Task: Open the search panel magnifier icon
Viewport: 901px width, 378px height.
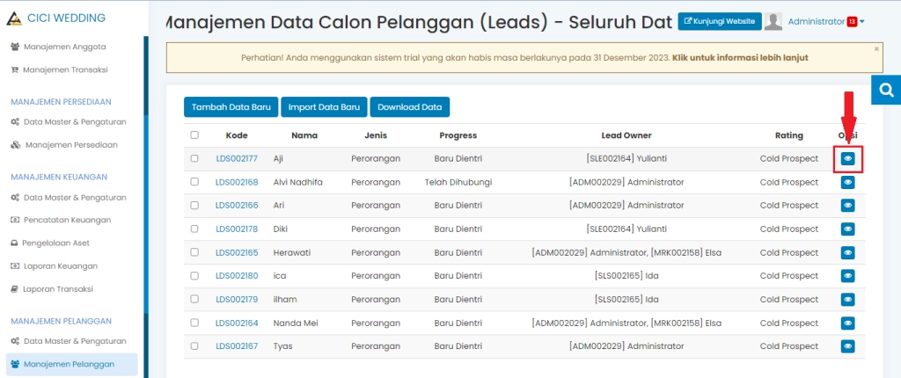Action: pos(887,91)
